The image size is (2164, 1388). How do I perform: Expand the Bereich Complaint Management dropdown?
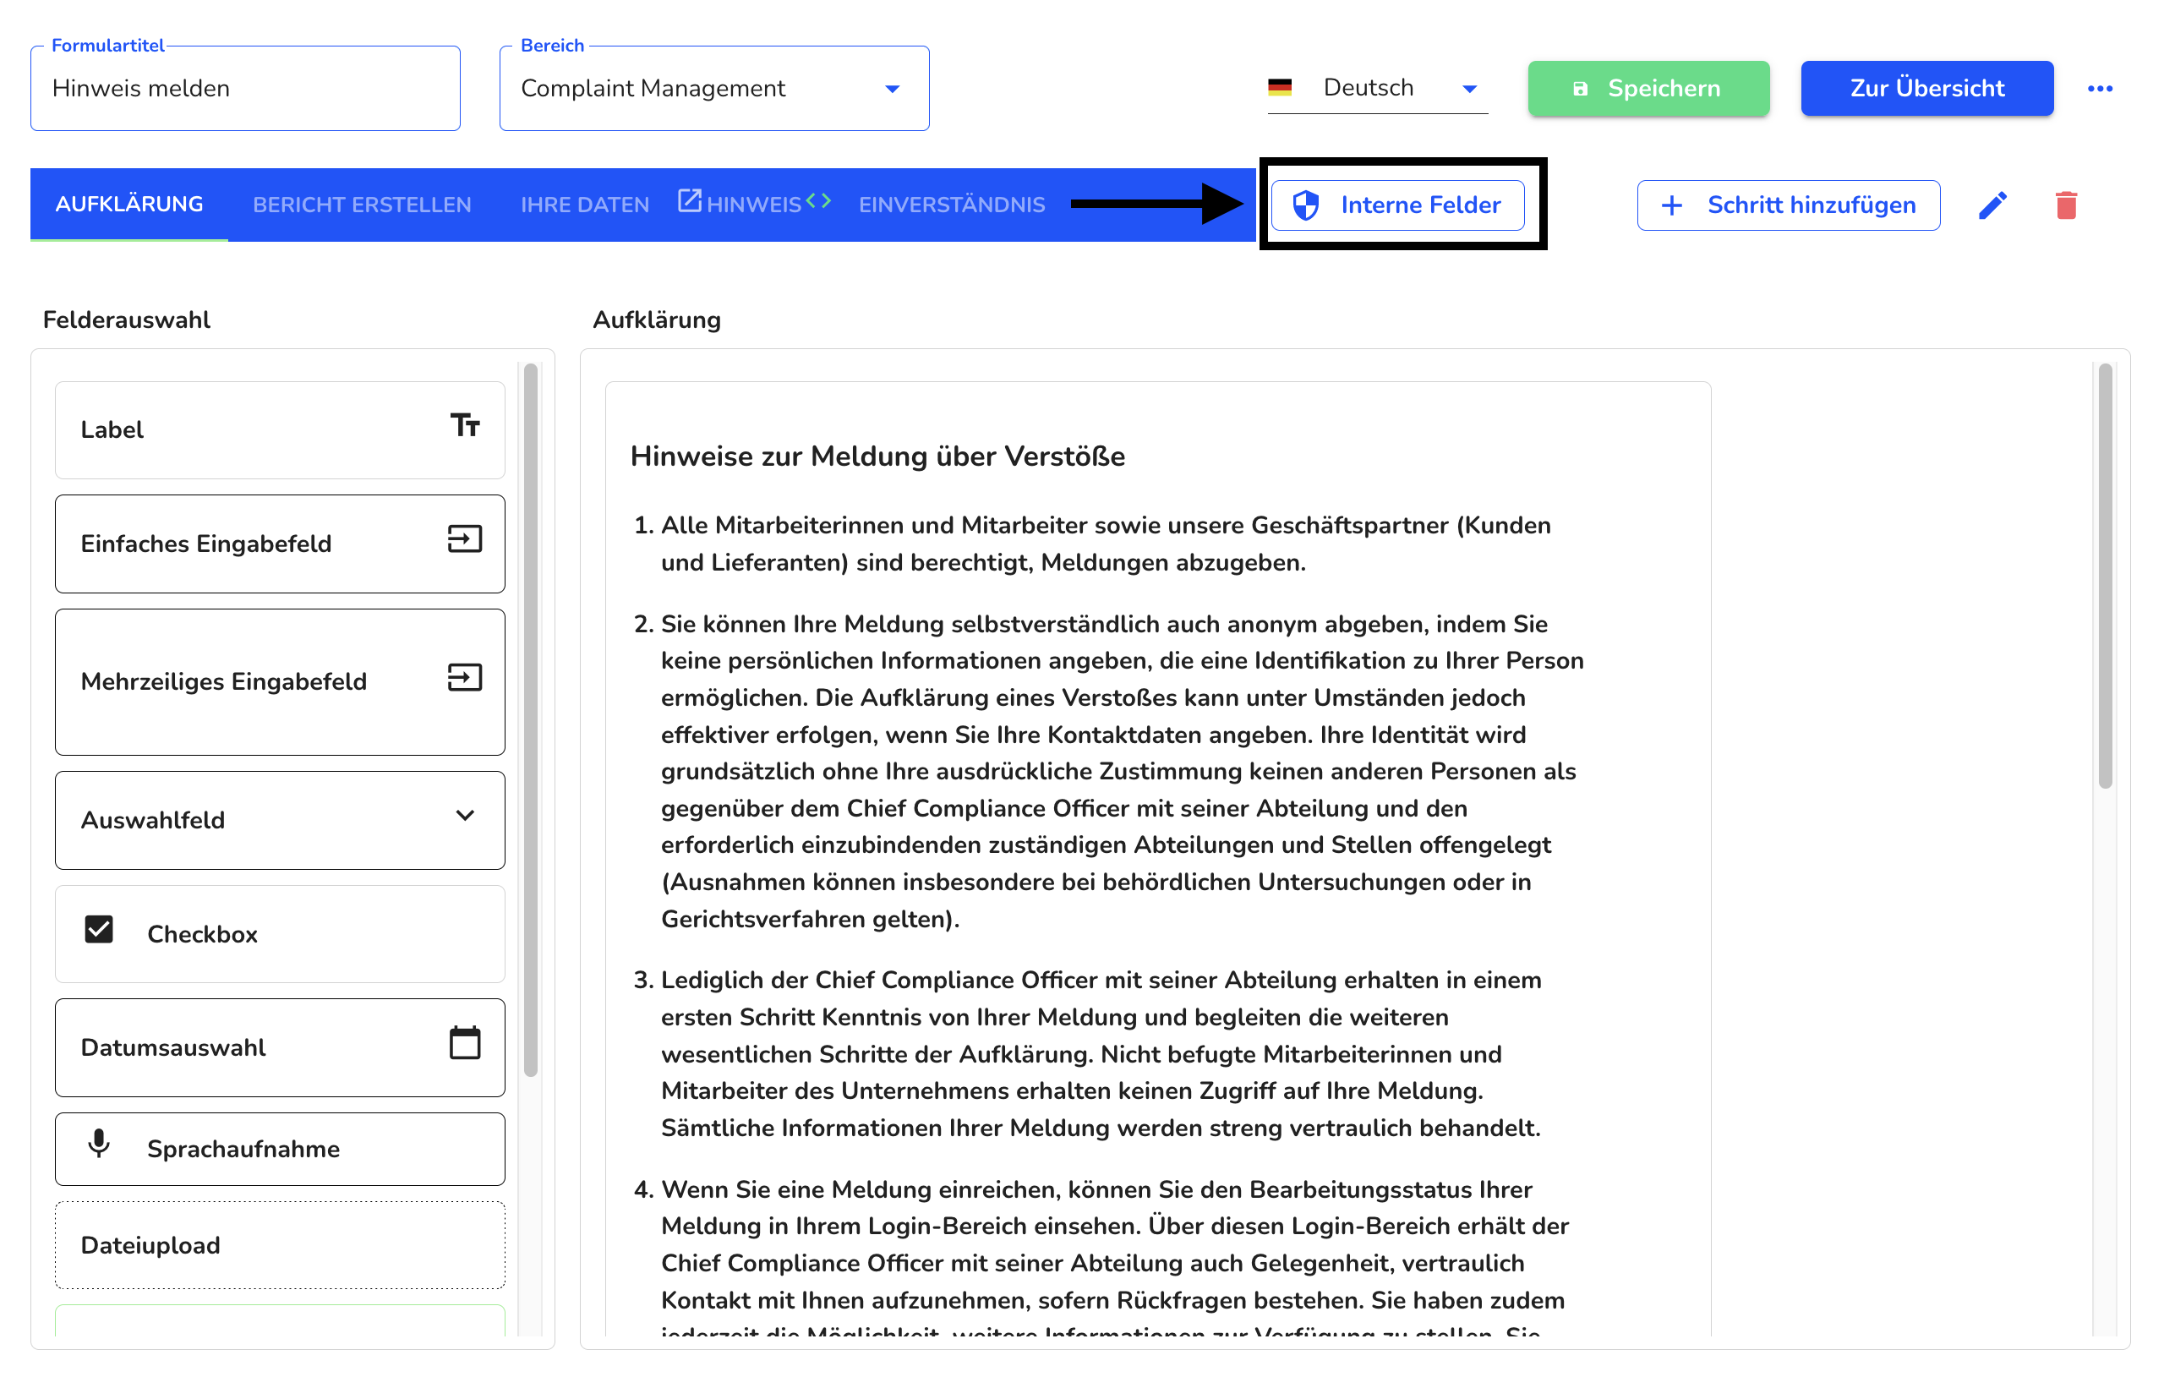click(x=713, y=88)
